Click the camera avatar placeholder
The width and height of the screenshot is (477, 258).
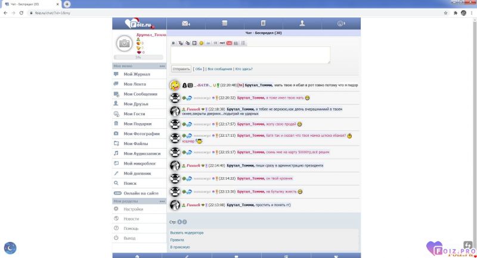[x=124, y=43]
